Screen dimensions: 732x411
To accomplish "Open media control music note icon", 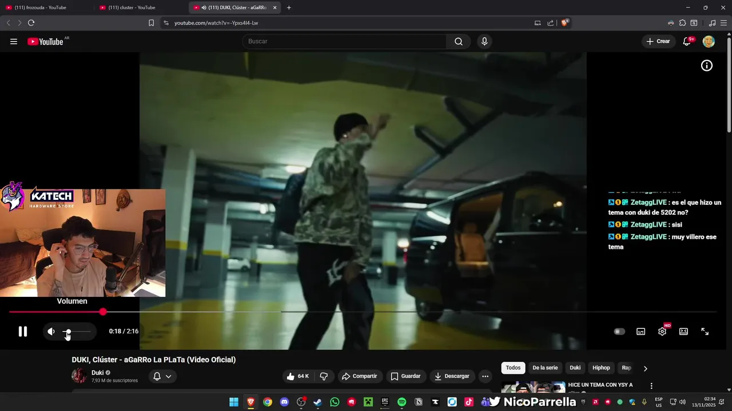I will (x=712, y=23).
